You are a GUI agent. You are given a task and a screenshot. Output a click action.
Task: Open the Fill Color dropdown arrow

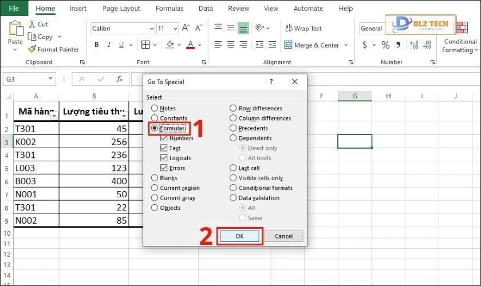click(179, 45)
